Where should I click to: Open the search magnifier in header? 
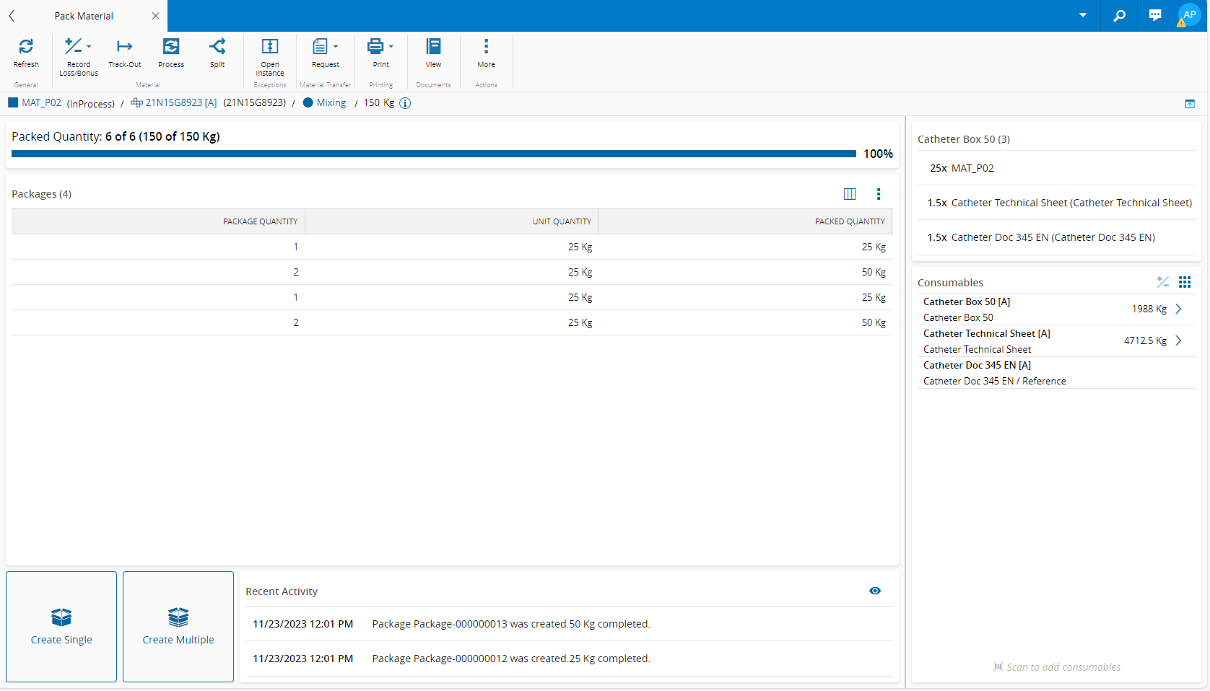(x=1119, y=15)
